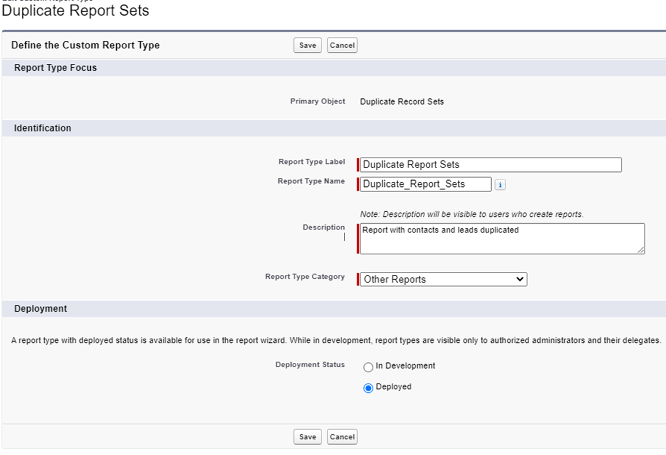
Task: Click the 'In Development' option label text
Action: click(x=405, y=366)
